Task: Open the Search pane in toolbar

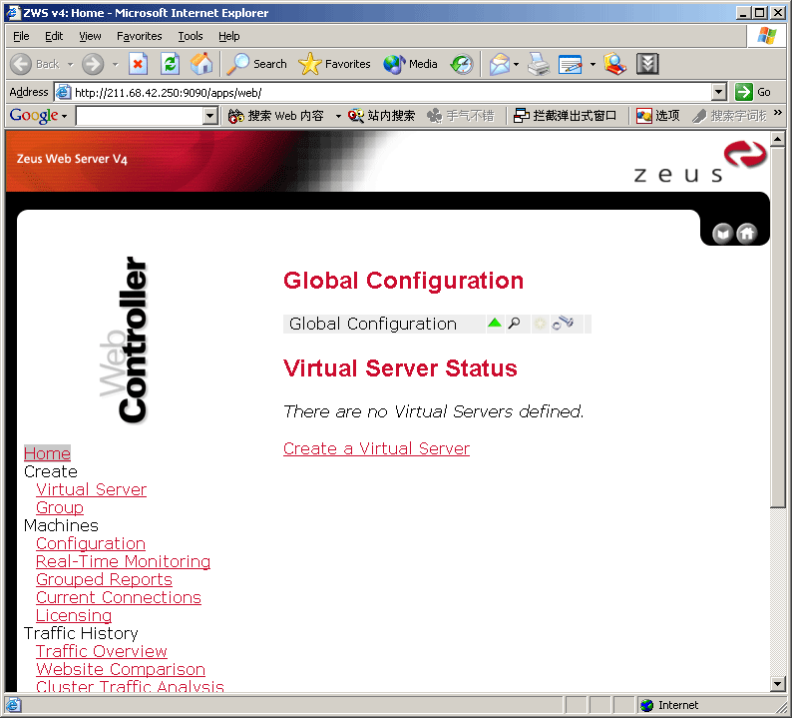Action: (256, 64)
